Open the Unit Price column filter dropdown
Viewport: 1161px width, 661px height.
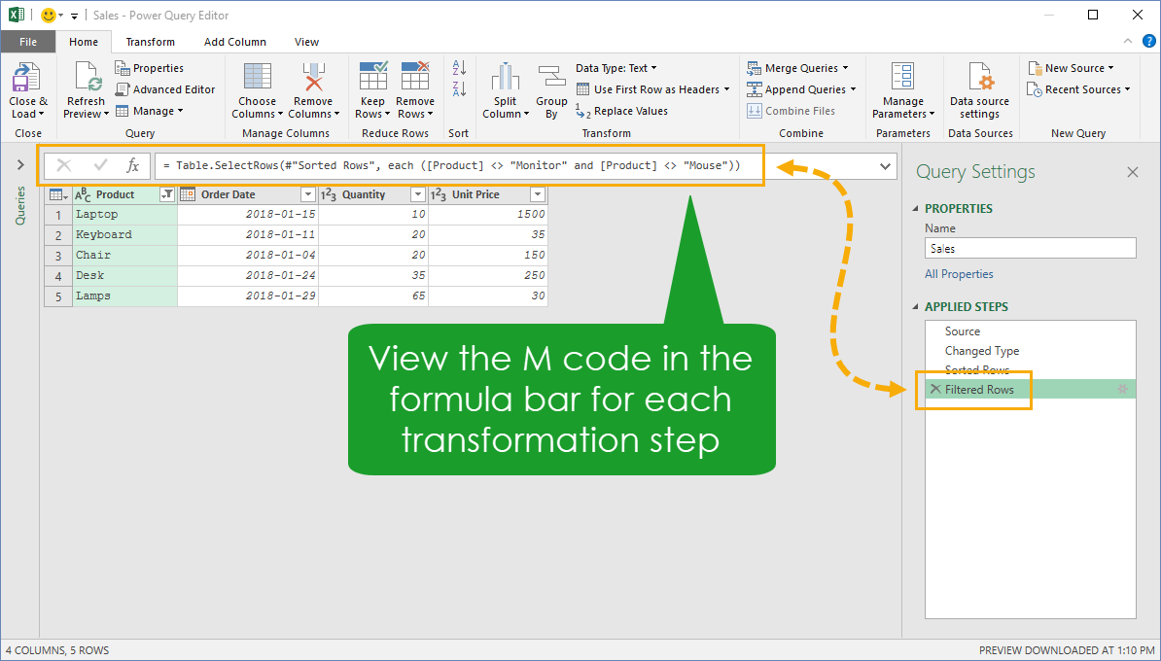point(538,194)
